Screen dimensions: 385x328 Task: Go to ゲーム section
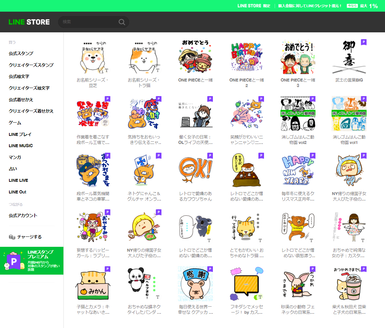pos(15,123)
